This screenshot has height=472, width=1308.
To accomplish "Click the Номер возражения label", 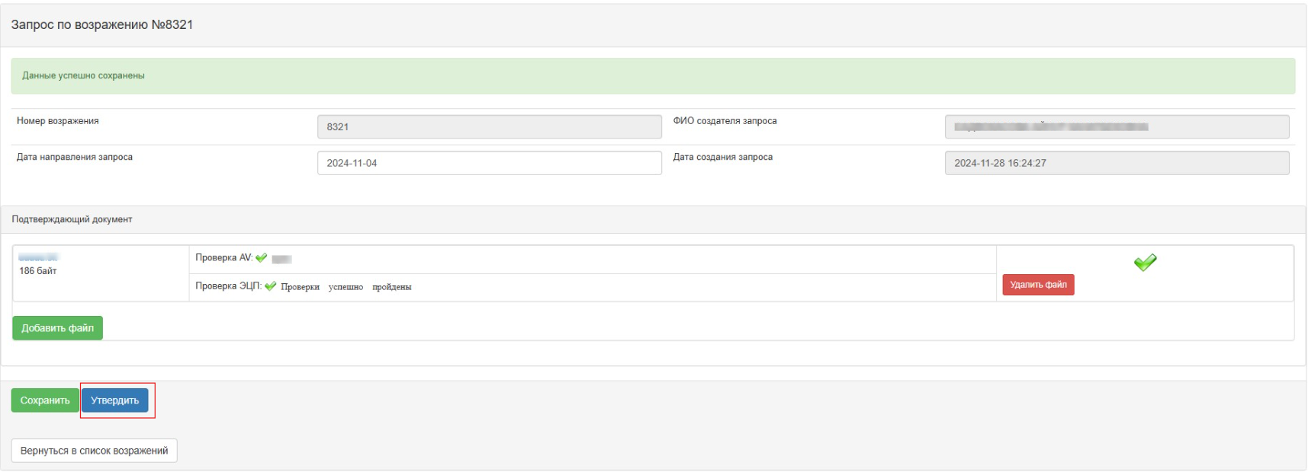I will point(58,121).
